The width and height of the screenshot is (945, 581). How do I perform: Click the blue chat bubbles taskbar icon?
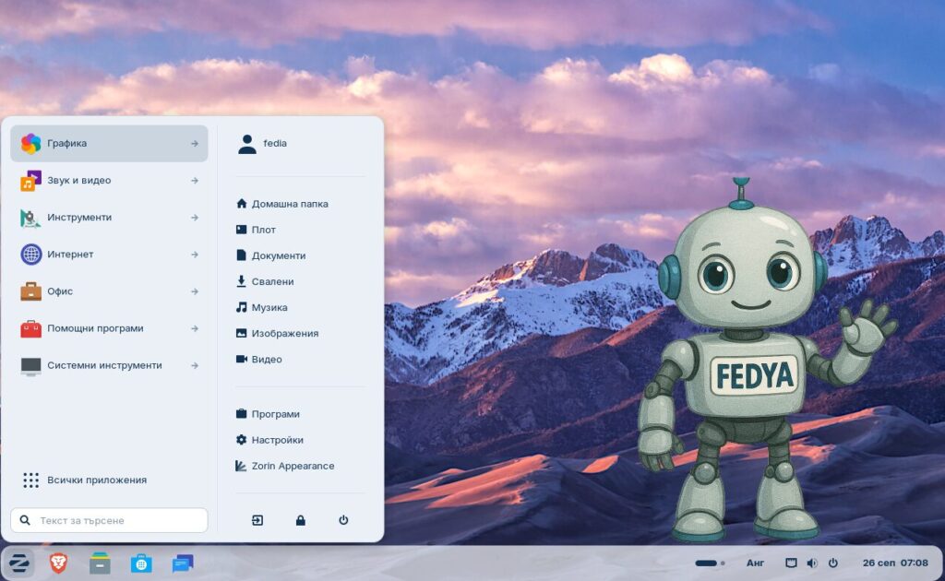[183, 563]
